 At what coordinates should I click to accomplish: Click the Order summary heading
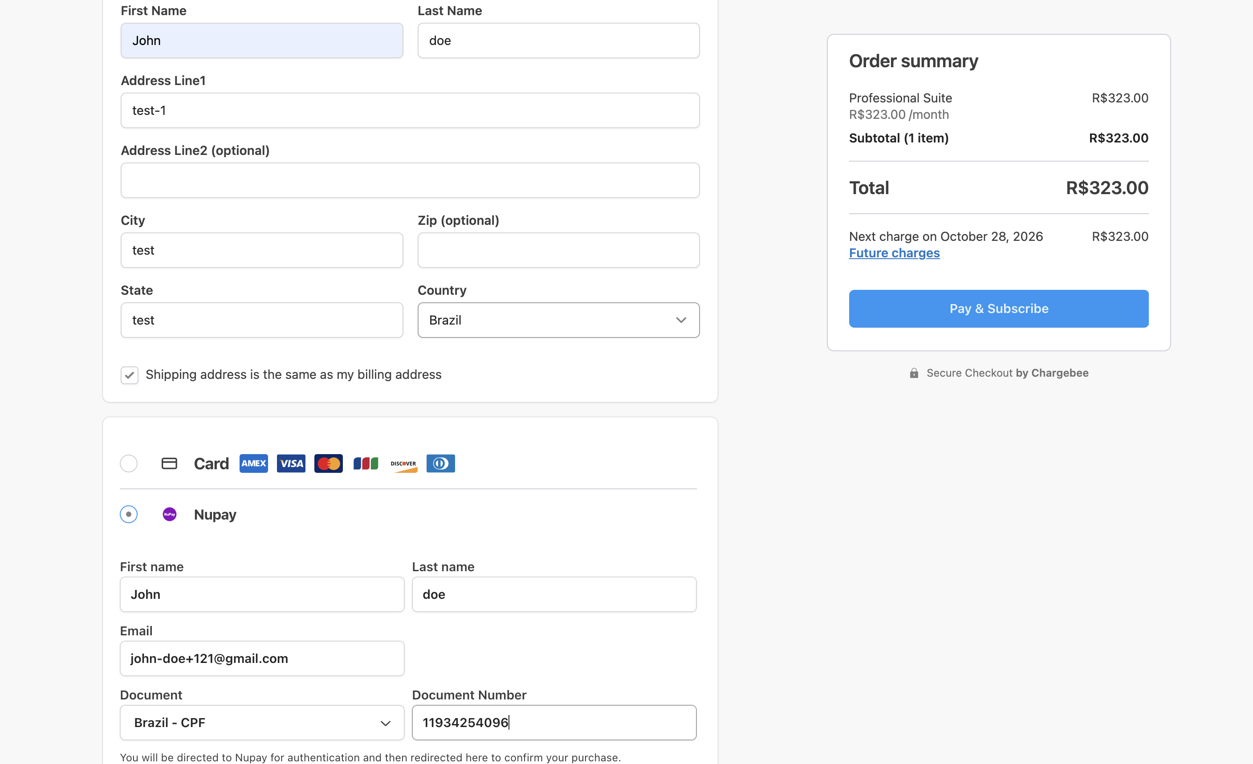913,61
